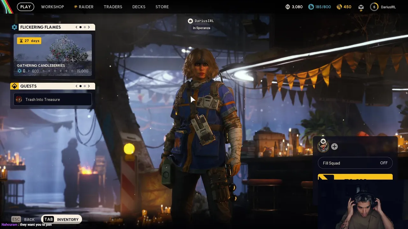
Task: Open the mailbox notifications icon
Action: click(x=361, y=7)
